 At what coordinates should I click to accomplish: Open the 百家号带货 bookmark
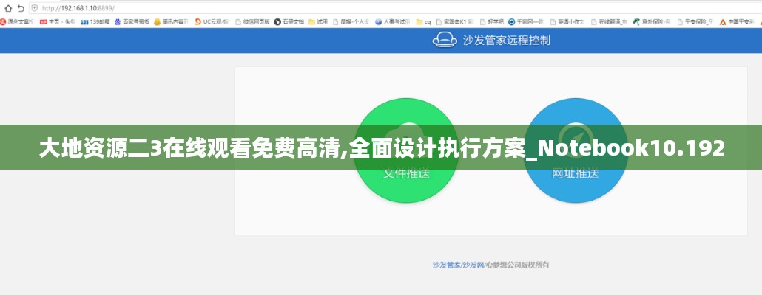coord(132,22)
